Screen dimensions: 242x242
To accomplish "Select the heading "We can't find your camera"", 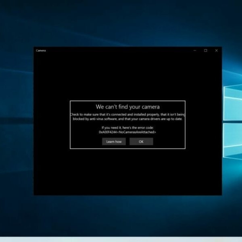I will coord(127,107).
